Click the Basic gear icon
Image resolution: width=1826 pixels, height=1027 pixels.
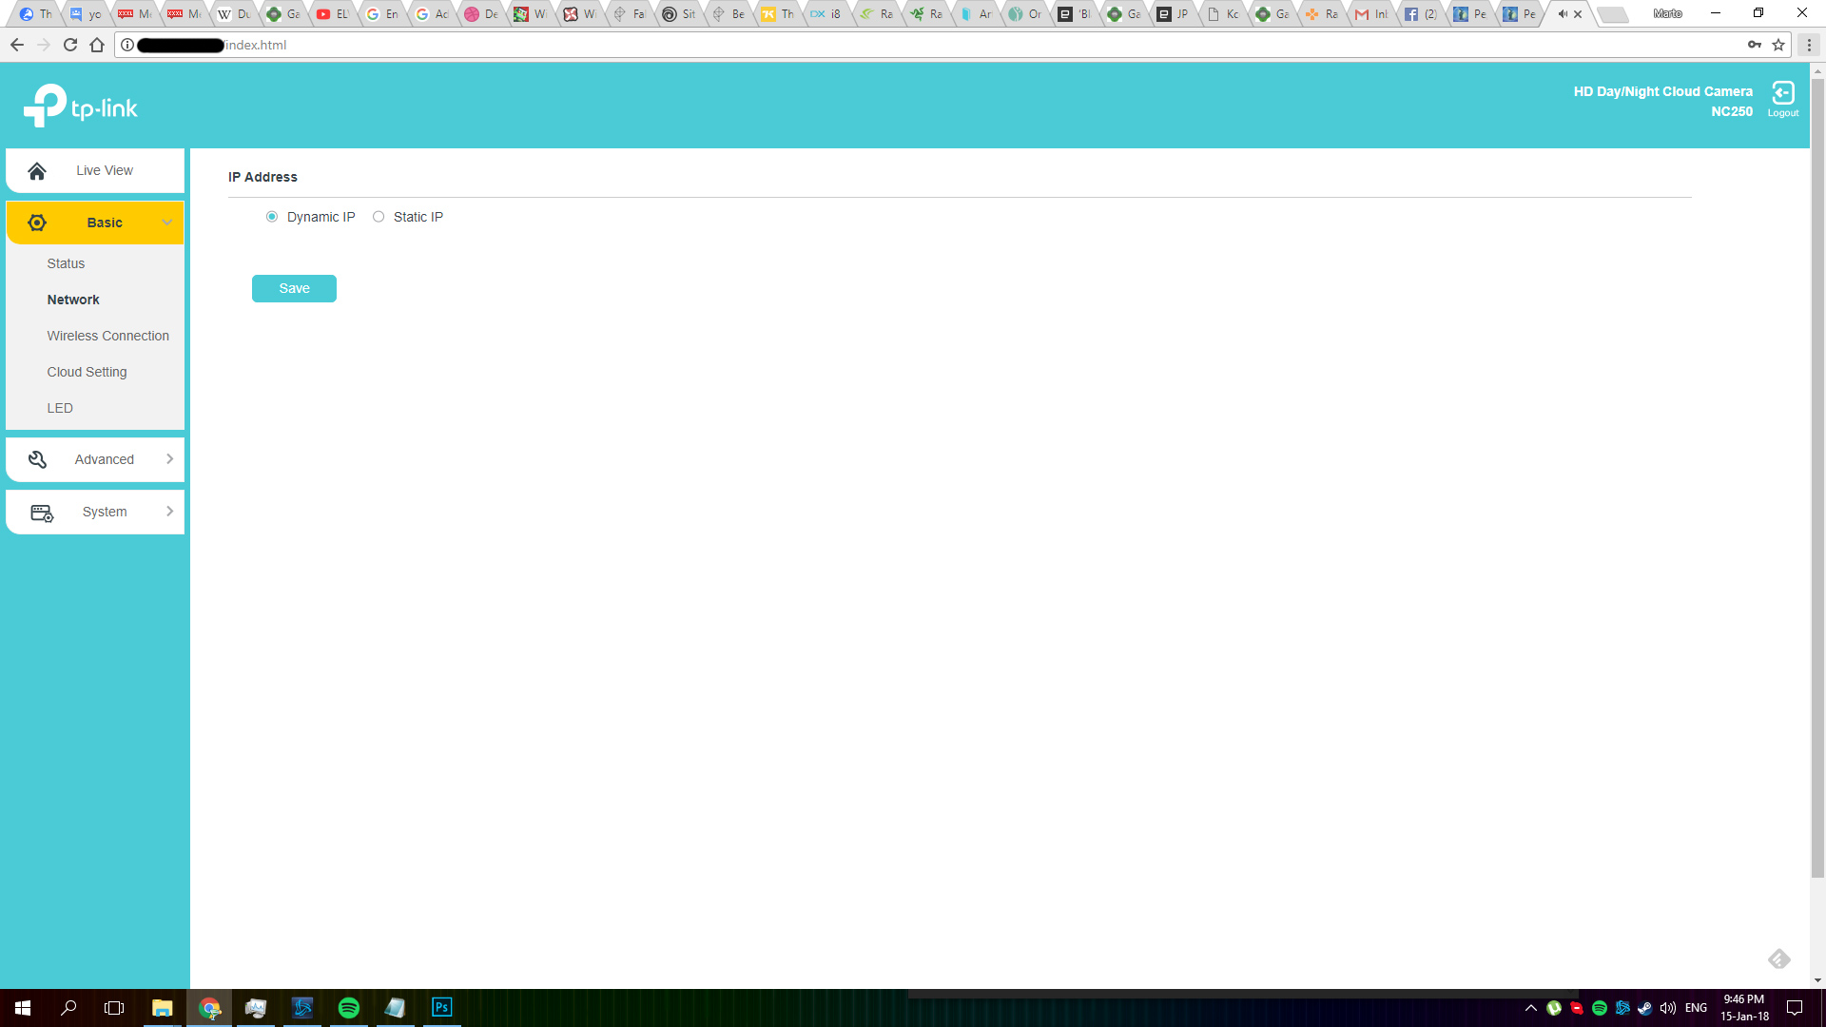(37, 223)
